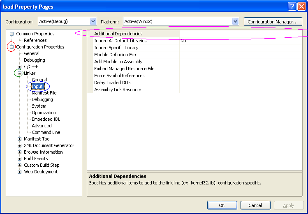Select Advanced under Linker
The width and height of the screenshot is (308, 214).
[x=42, y=126]
